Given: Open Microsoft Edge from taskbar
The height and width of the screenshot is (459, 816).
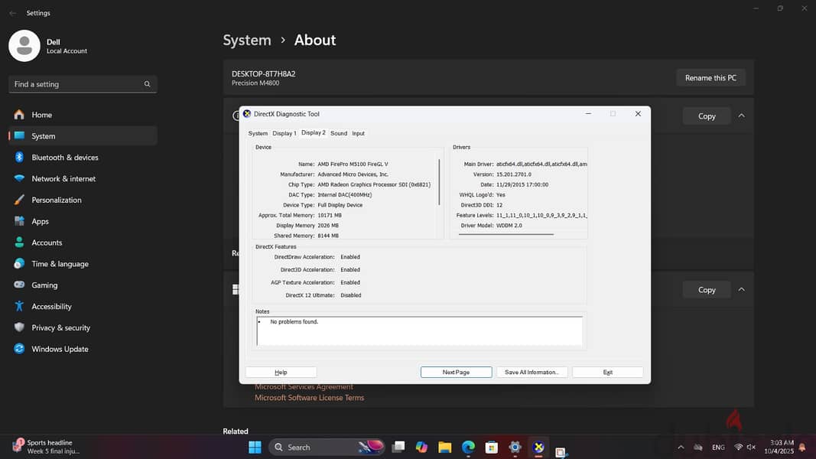Looking at the screenshot, I should click(x=468, y=447).
